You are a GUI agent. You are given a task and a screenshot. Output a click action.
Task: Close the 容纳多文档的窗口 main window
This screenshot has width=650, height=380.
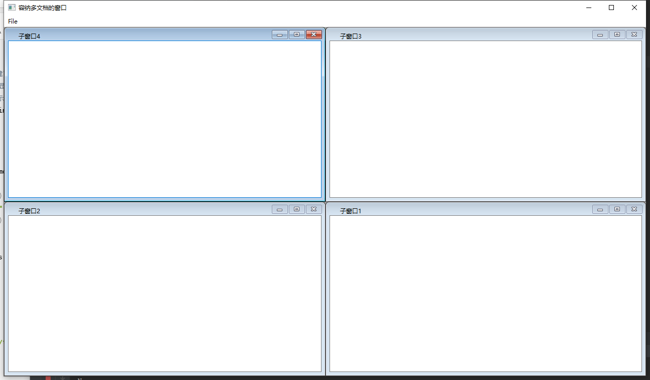pyautogui.click(x=634, y=8)
